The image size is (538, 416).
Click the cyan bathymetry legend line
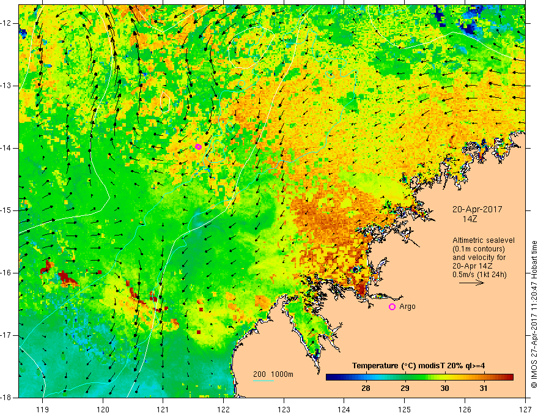click(263, 381)
